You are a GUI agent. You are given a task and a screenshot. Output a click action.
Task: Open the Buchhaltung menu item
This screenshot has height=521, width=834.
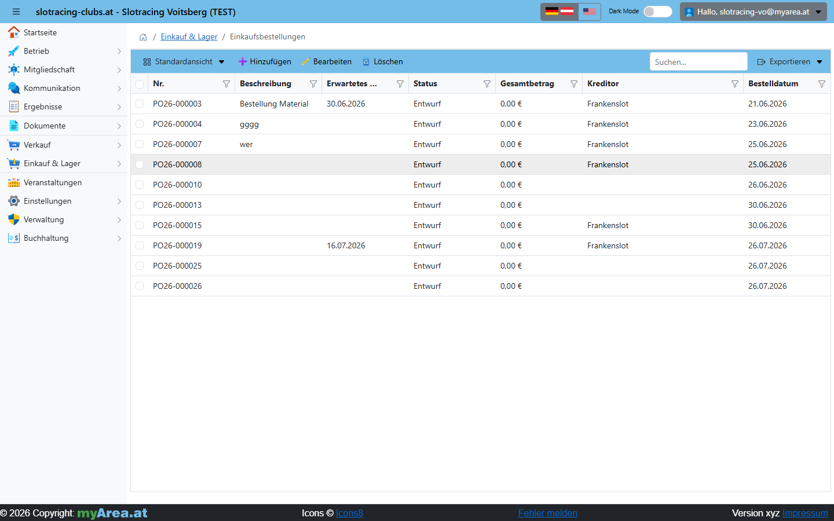tap(64, 238)
